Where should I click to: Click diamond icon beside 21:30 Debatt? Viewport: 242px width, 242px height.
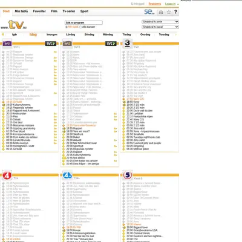click(3, 119)
